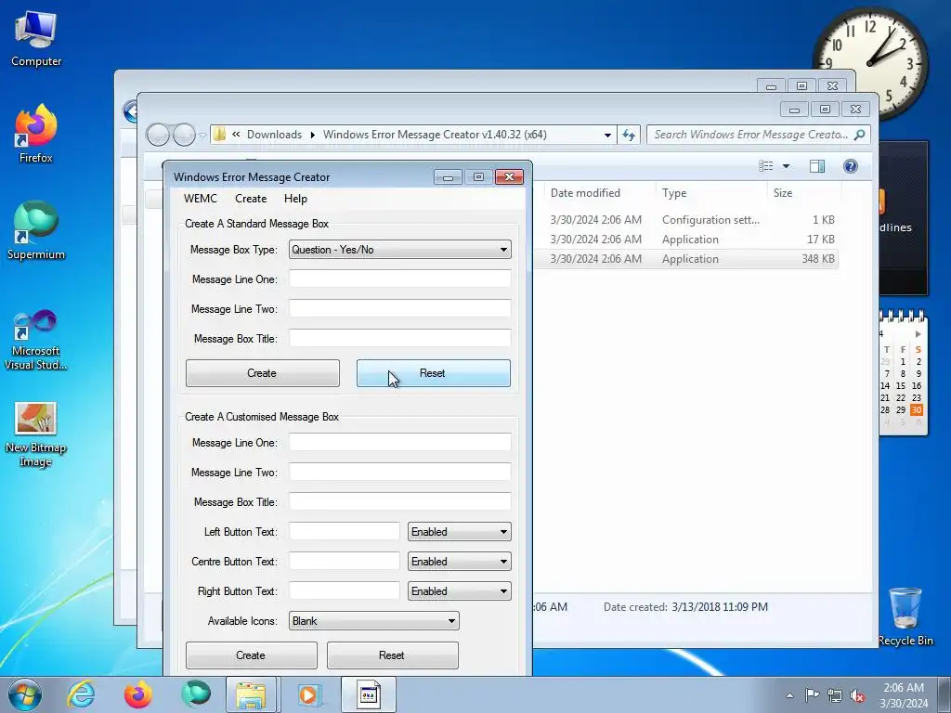This screenshot has width=951, height=713.
Task: Click the Right Button Text field
Action: (344, 591)
